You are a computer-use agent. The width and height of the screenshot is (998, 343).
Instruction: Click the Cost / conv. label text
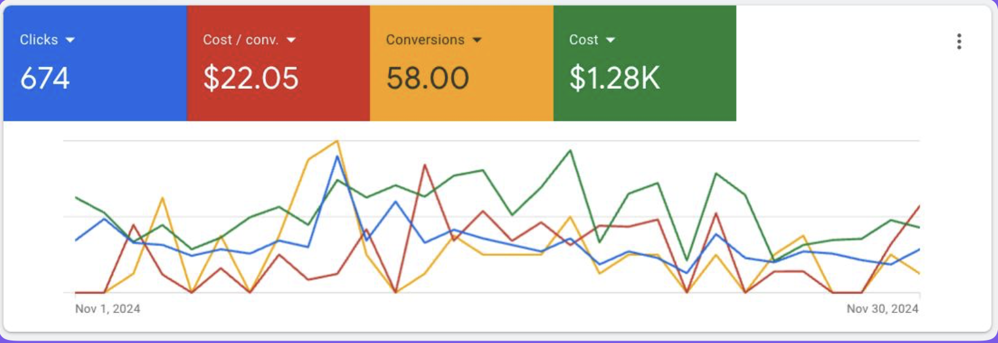click(x=240, y=40)
